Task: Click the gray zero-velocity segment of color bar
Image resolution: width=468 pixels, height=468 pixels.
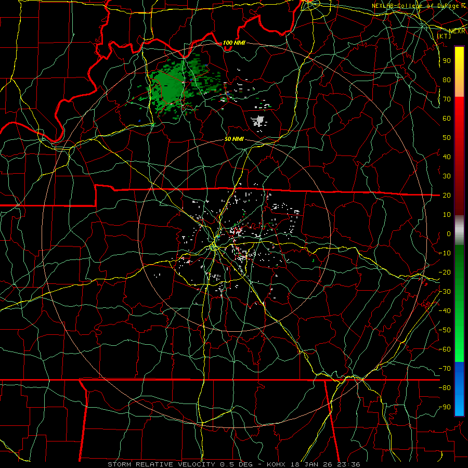Action: click(x=459, y=230)
